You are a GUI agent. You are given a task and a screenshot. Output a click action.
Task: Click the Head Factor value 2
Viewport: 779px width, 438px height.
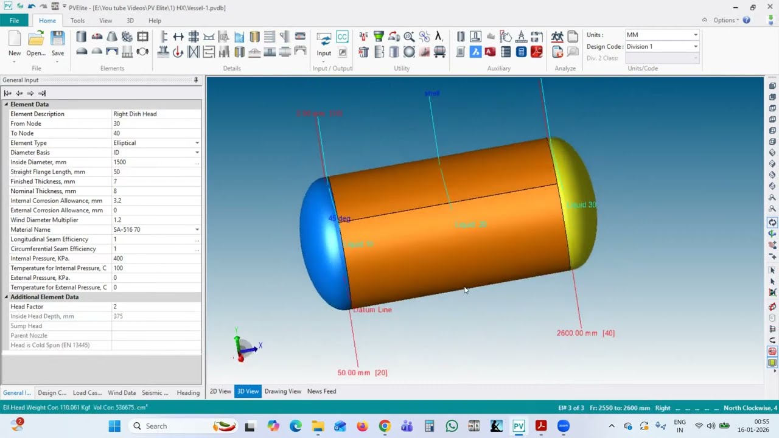coord(156,307)
